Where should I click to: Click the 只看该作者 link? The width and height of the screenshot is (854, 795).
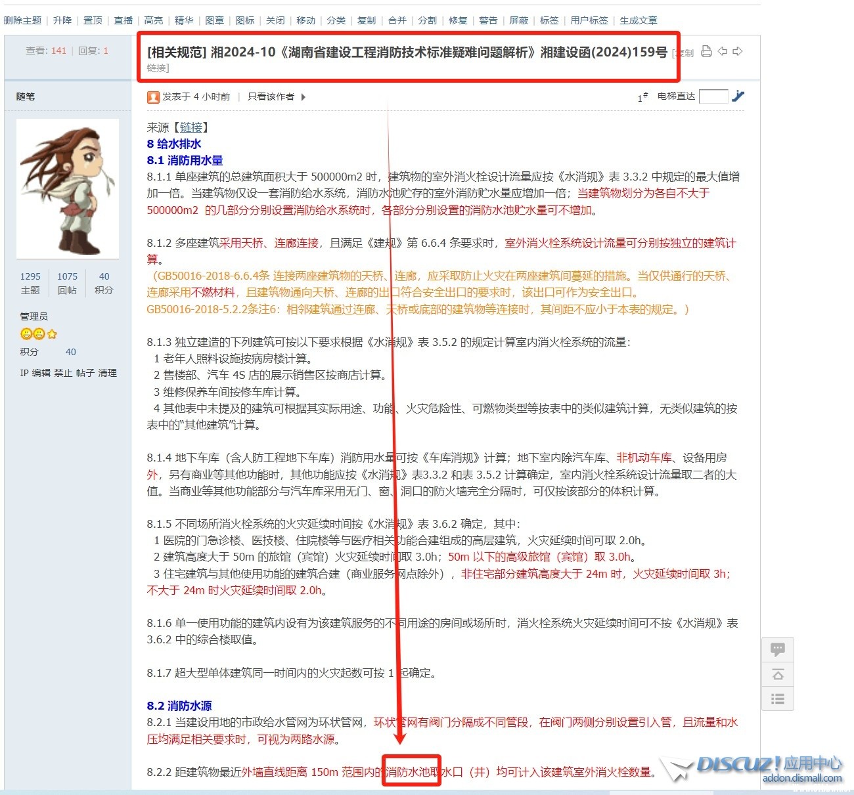coord(271,97)
